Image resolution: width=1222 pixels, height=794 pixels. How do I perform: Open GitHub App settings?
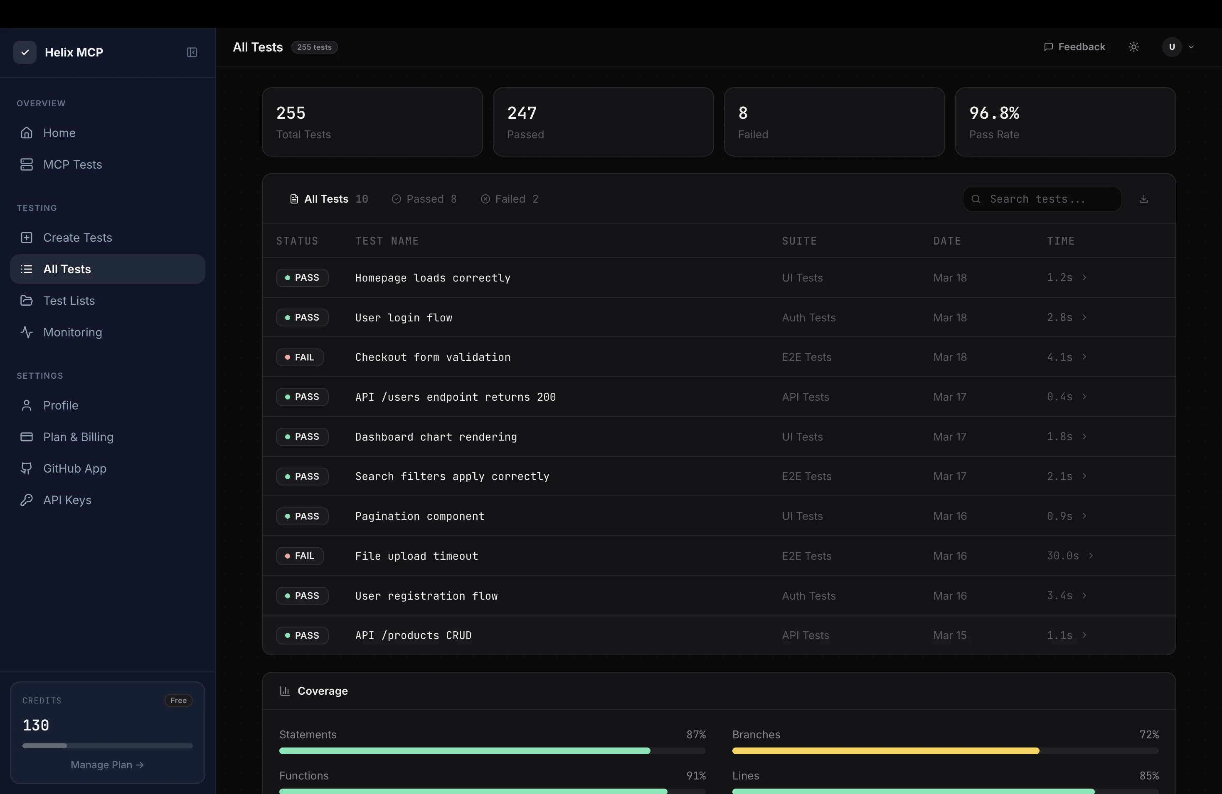tap(74, 468)
